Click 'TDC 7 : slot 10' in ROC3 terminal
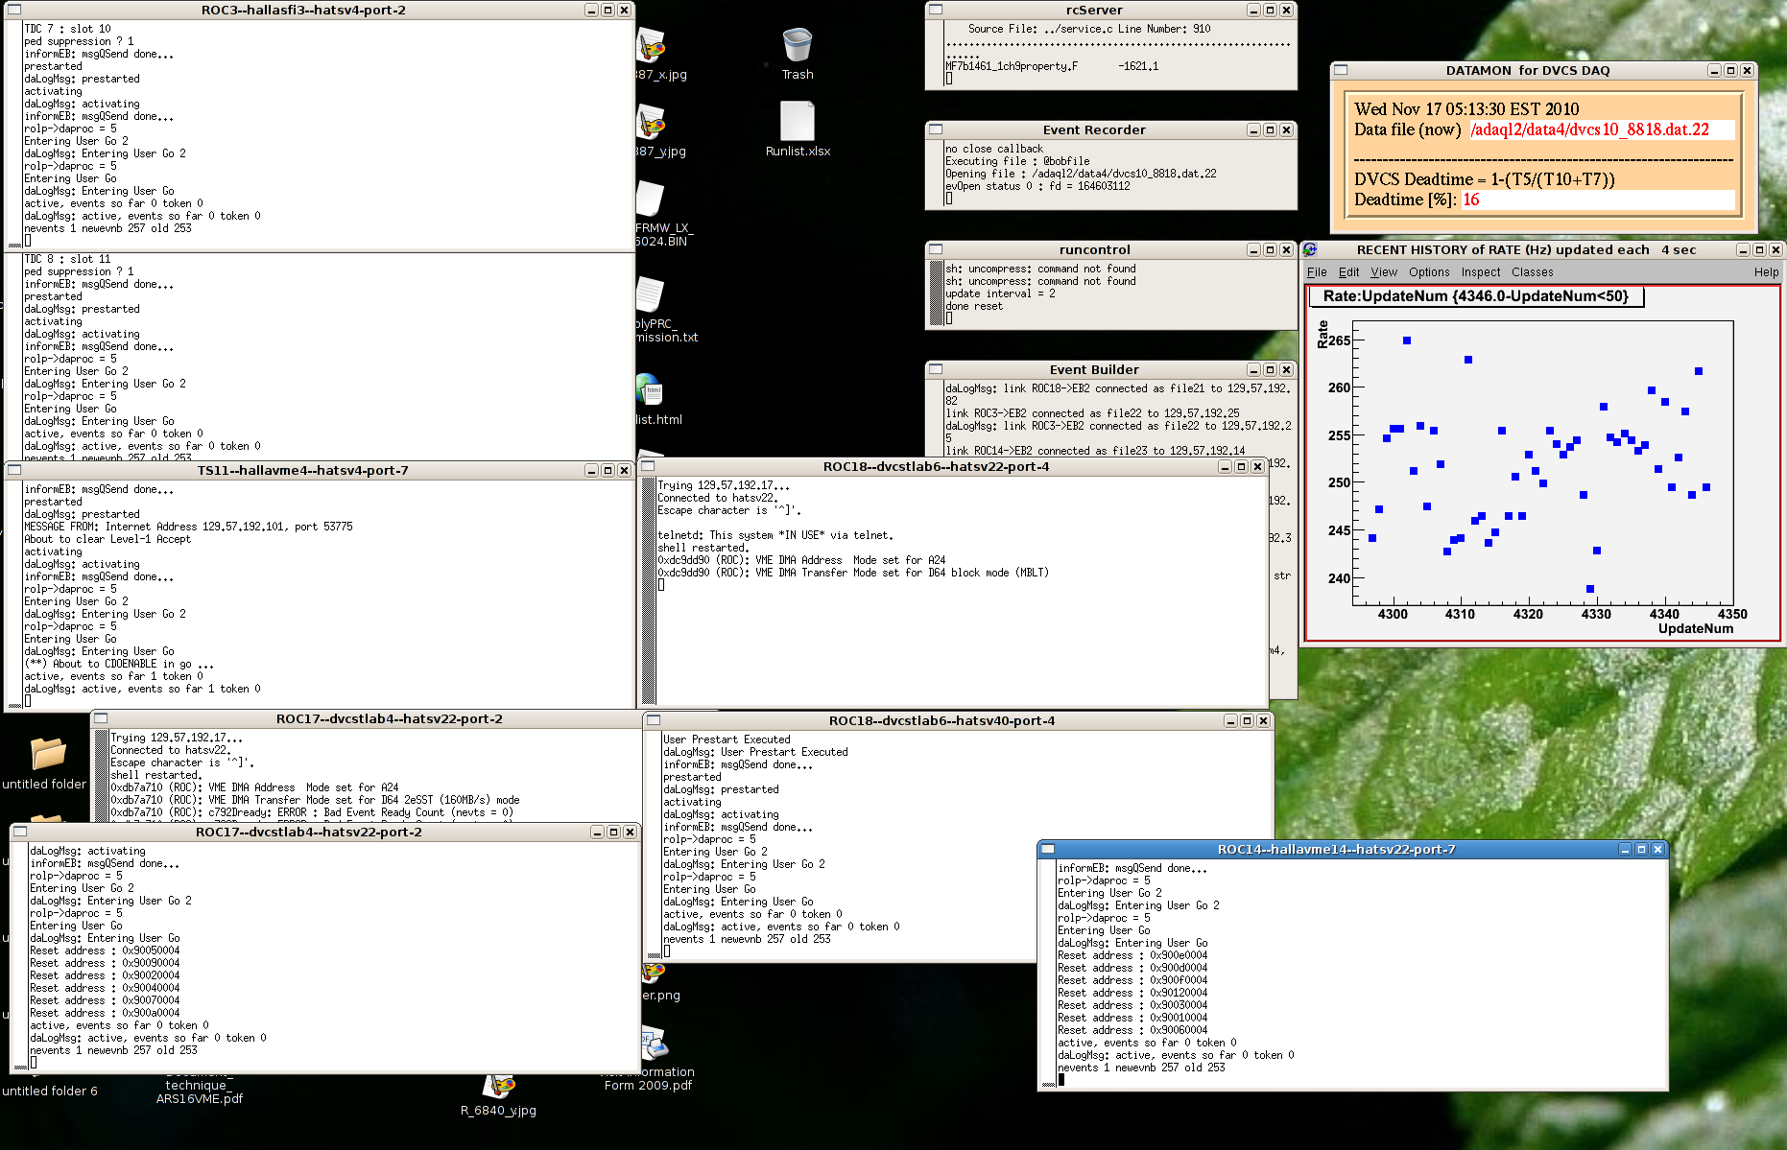This screenshot has width=1787, height=1150. [67, 29]
